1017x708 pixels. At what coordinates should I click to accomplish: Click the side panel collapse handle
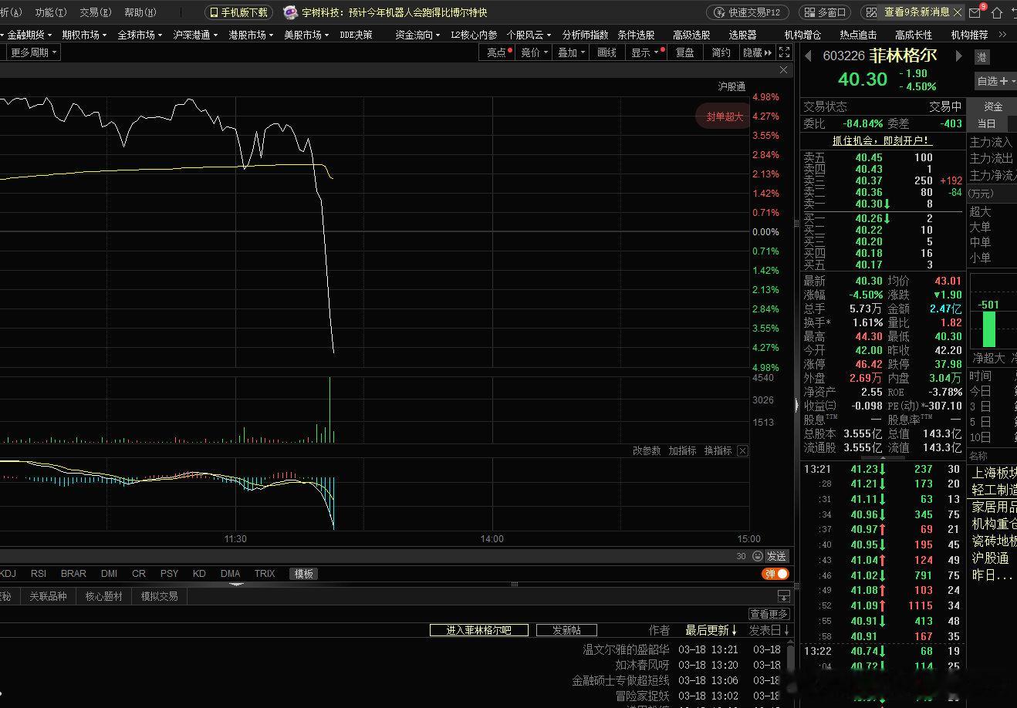point(796,404)
